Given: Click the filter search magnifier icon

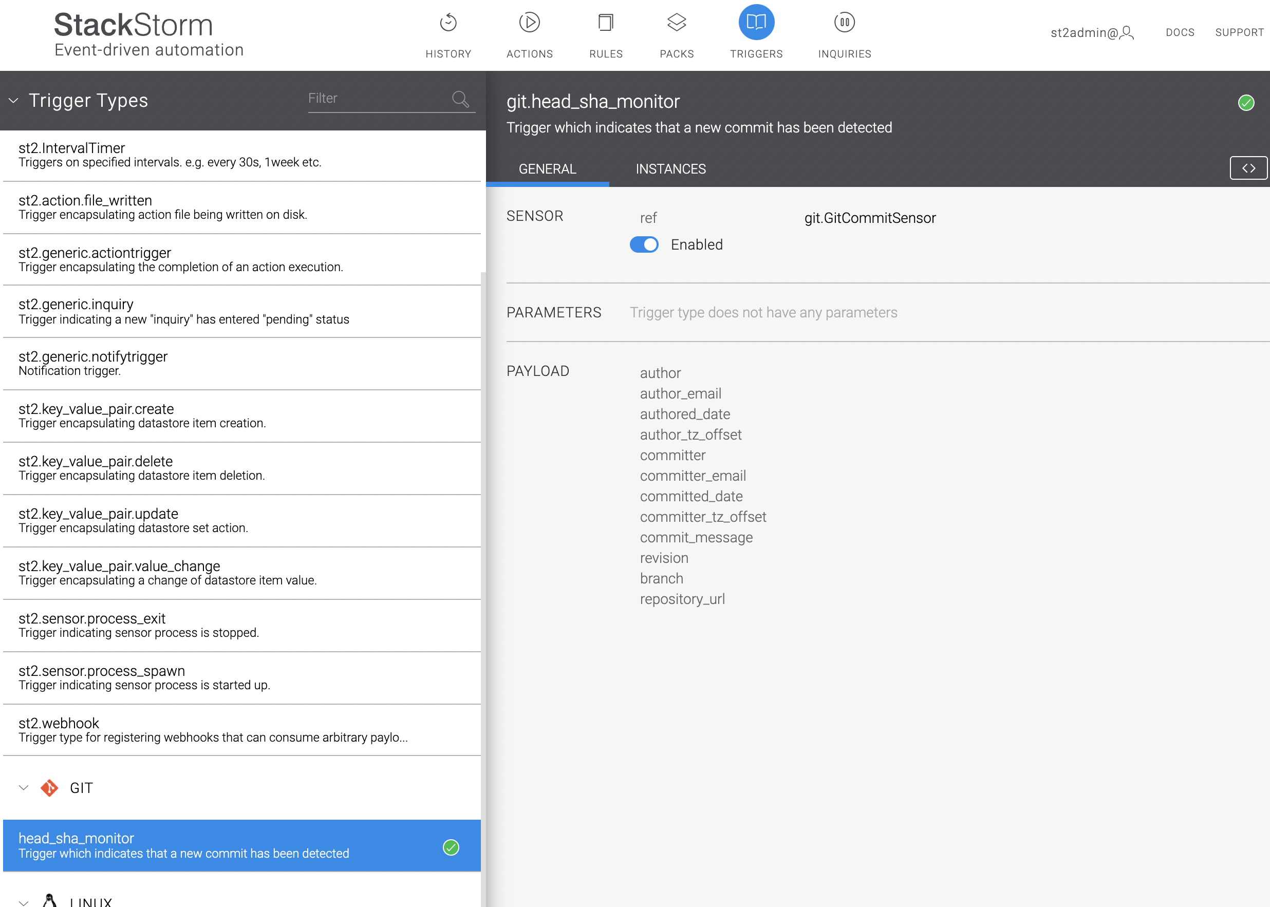Looking at the screenshot, I should click(460, 99).
